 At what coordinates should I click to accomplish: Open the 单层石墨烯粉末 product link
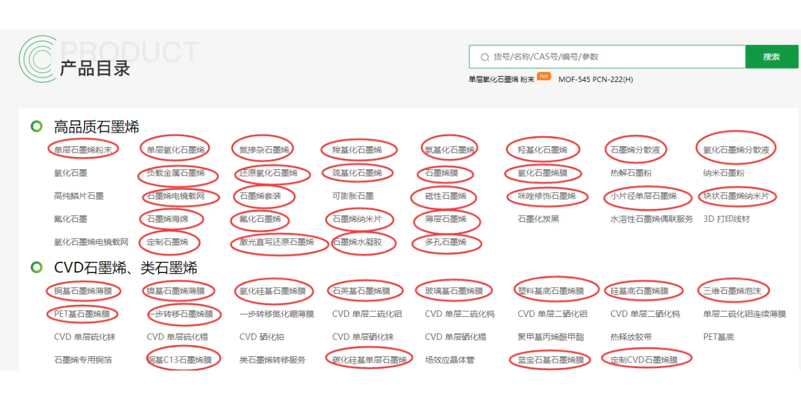pos(83,149)
